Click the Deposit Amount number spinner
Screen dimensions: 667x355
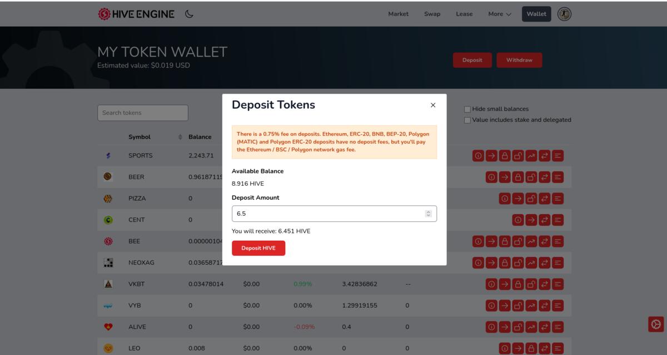[x=428, y=214]
